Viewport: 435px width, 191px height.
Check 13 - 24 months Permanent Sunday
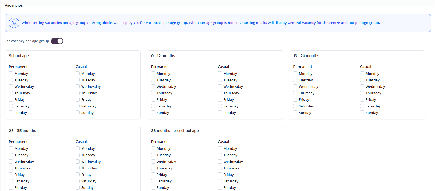pos(295,113)
